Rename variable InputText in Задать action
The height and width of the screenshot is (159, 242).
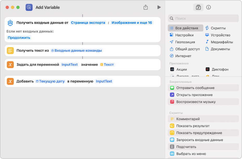pos(70,65)
